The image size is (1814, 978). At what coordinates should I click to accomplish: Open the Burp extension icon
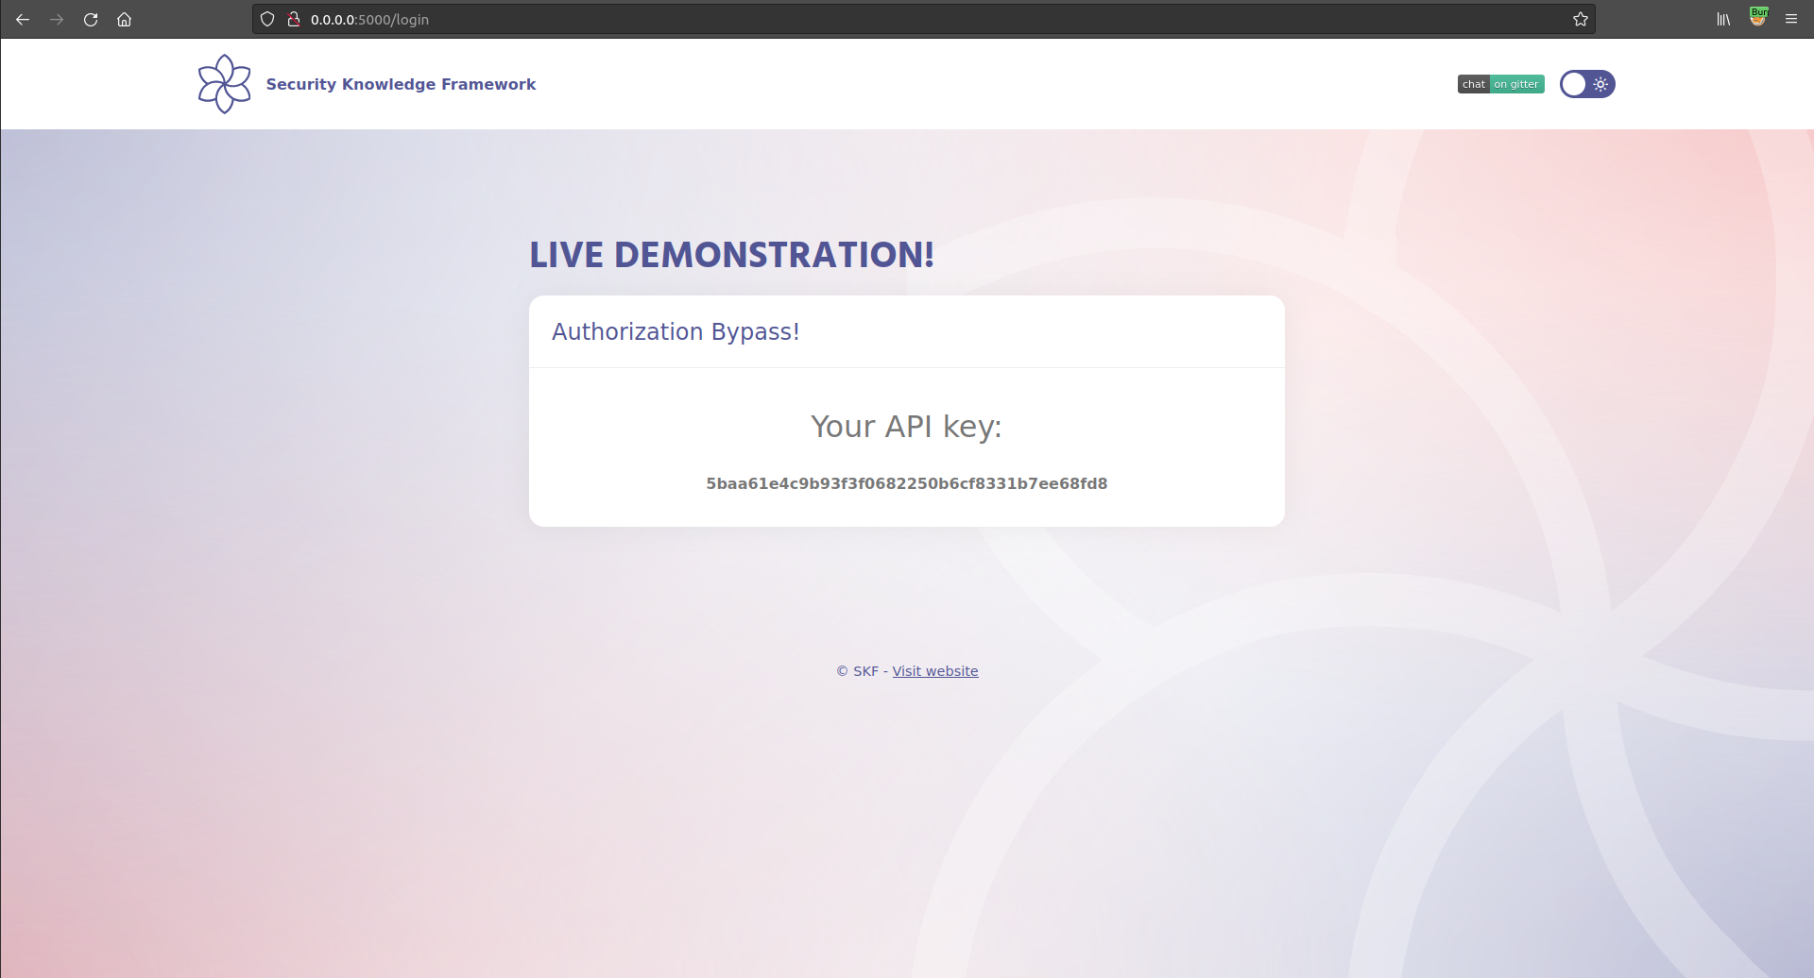point(1758,17)
